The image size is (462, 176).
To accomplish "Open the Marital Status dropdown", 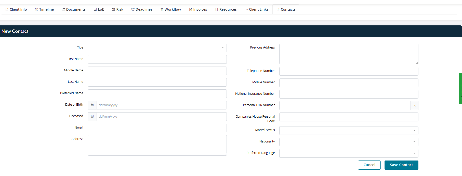I will pos(349,131).
